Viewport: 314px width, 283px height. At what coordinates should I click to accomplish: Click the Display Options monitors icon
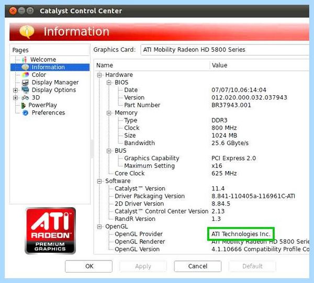pyautogui.click(x=26, y=90)
